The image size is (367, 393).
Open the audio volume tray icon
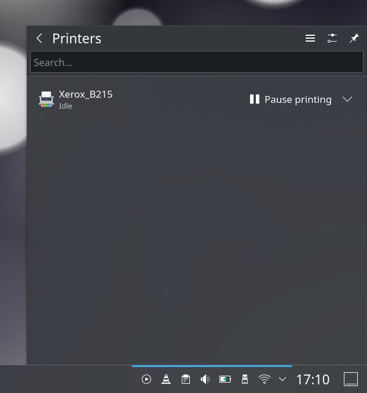[x=205, y=379]
